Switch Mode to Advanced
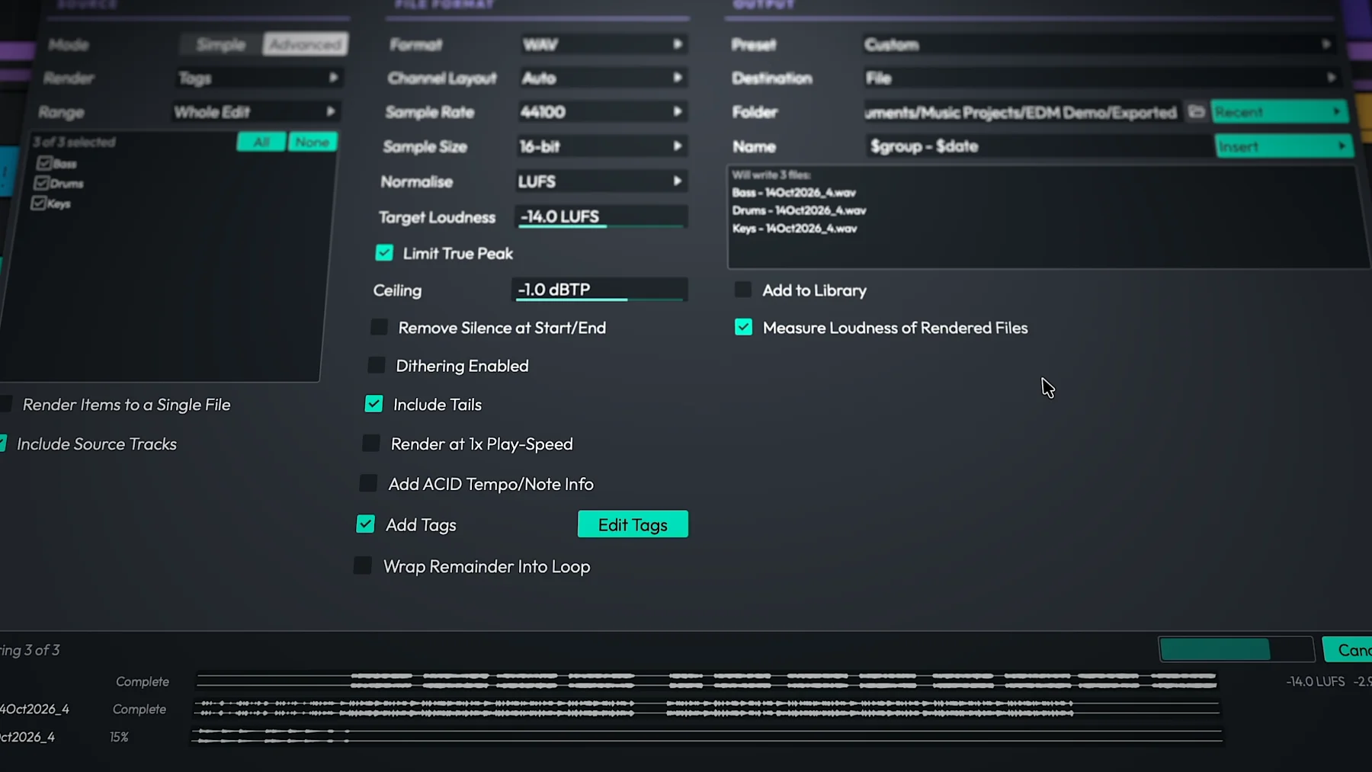Image resolution: width=1372 pixels, height=772 pixels. 306,44
